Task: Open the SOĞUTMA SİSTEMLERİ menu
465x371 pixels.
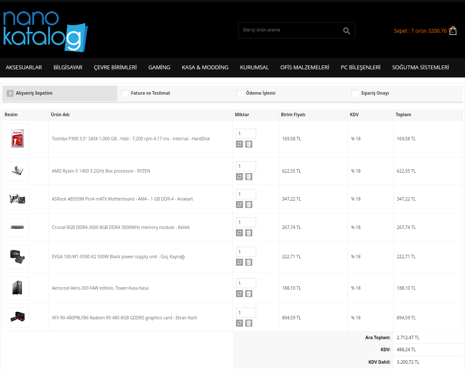Action: pyautogui.click(x=421, y=67)
